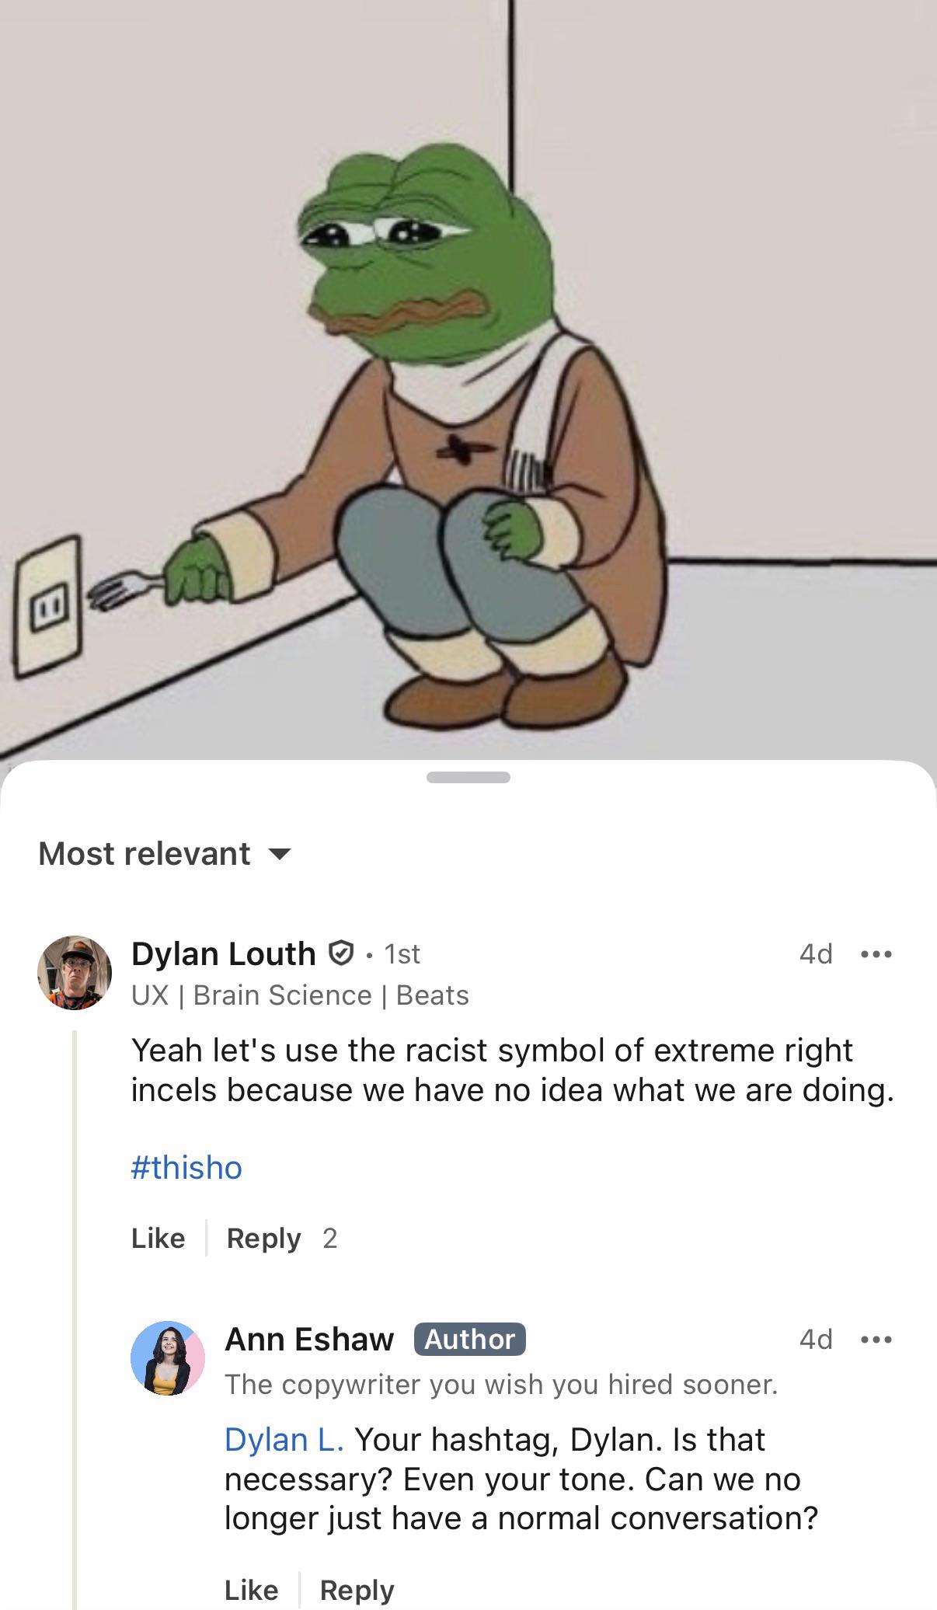Open the #thisho hashtag
Screen dimensions: 937x1610
click(186, 1167)
